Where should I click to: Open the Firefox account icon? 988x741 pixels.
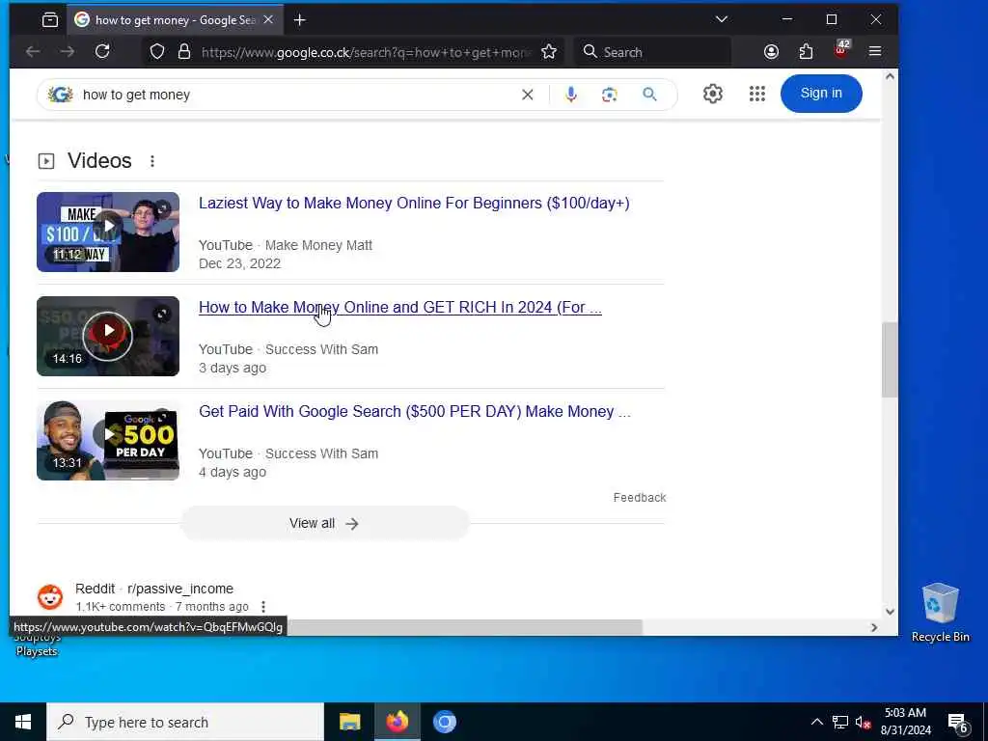pos(771,52)
